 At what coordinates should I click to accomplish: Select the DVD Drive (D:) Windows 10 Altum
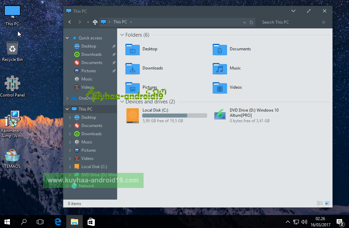246,116
